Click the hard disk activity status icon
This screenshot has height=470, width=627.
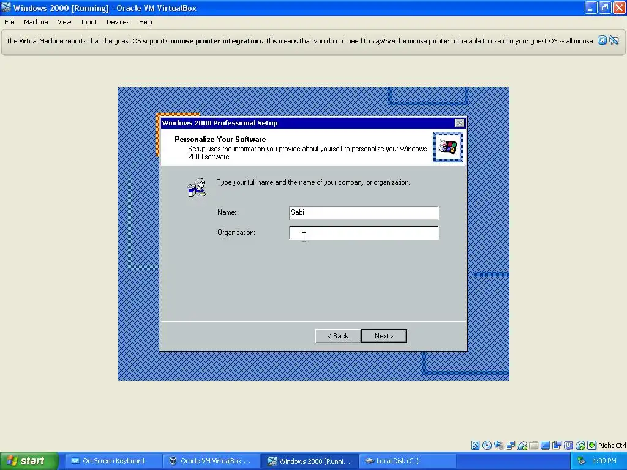click(x=475, y=446)
